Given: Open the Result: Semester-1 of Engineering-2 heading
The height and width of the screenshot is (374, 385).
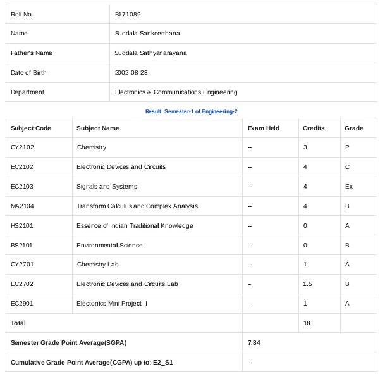Looking at the screenshot, I should click(192, 111).
